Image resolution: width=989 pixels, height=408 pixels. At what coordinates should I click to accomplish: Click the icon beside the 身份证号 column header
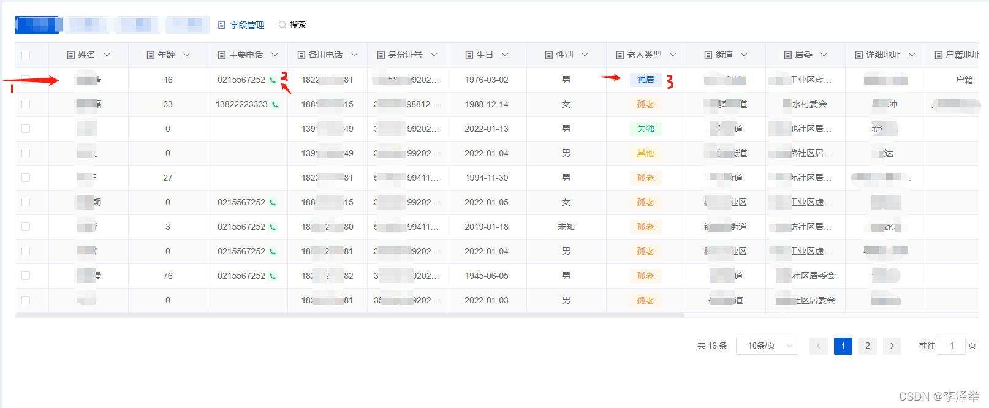[381, 55]
